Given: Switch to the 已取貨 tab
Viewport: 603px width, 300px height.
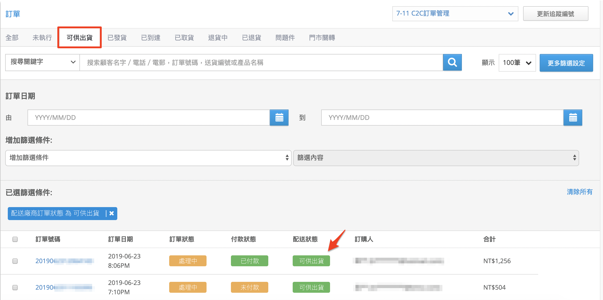Looking at the screenshot, I should [184, 38].
